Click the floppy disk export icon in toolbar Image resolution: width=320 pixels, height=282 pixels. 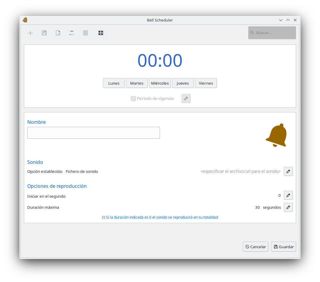point(44,33)
